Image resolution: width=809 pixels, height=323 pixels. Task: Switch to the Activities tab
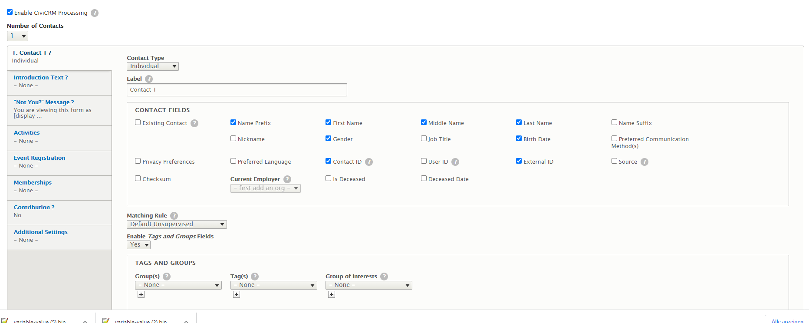coord(27,133)
